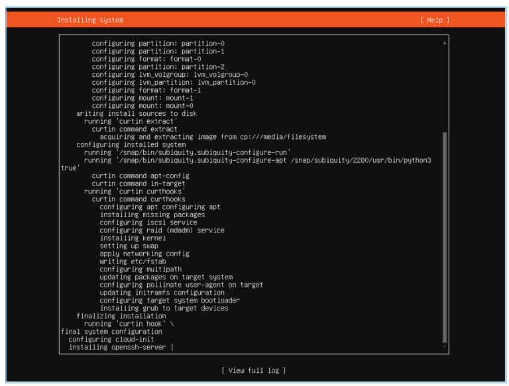
Task: Click the 'Installing system' header title
Action: [90, 20]
